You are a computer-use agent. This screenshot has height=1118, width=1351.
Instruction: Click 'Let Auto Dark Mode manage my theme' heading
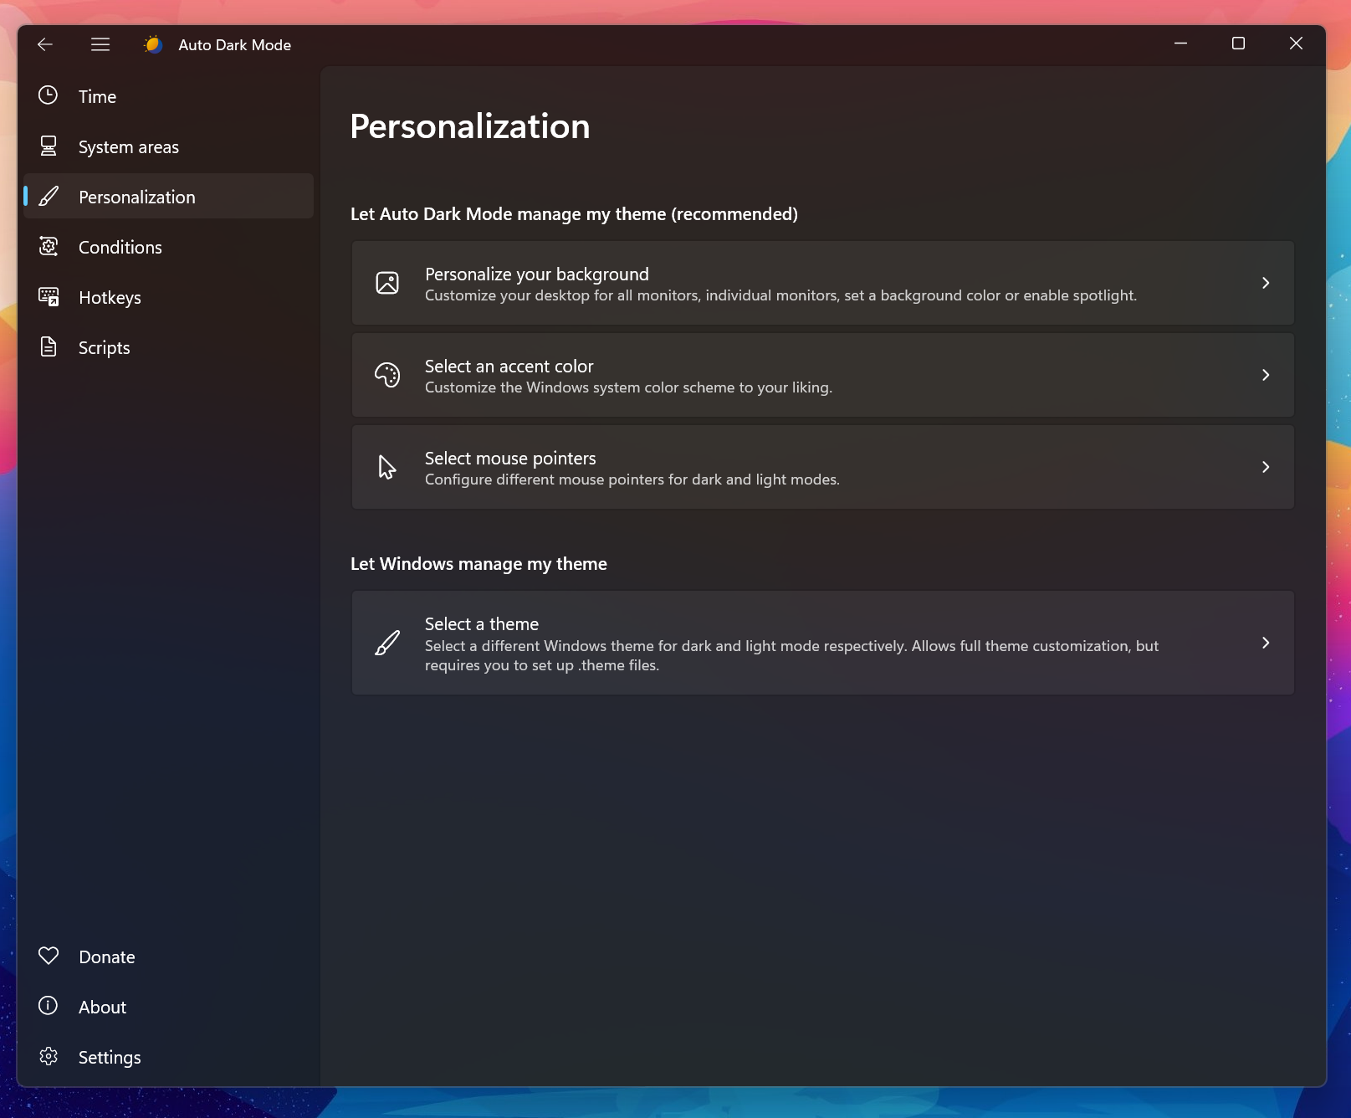point(574,214)
